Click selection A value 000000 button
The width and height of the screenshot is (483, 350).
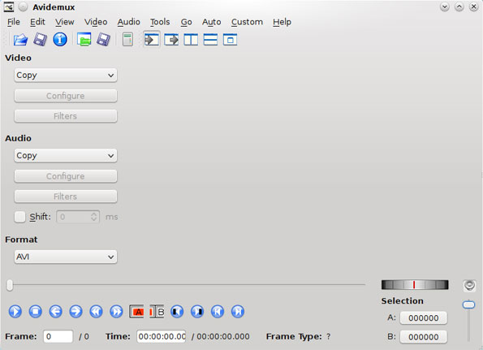[424, 318]
